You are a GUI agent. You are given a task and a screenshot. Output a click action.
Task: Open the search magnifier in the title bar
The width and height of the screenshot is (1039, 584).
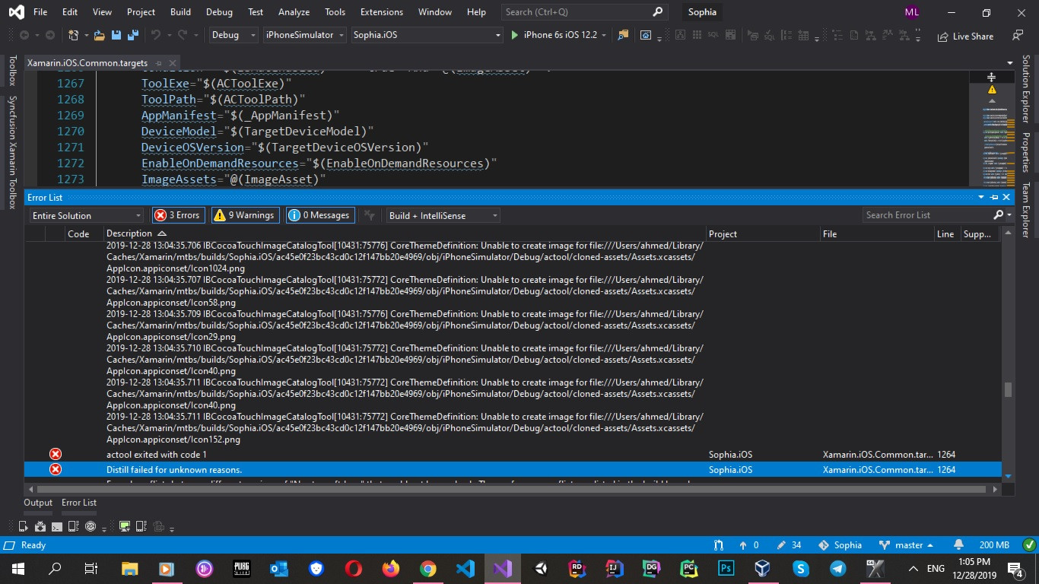pos(658,12)
